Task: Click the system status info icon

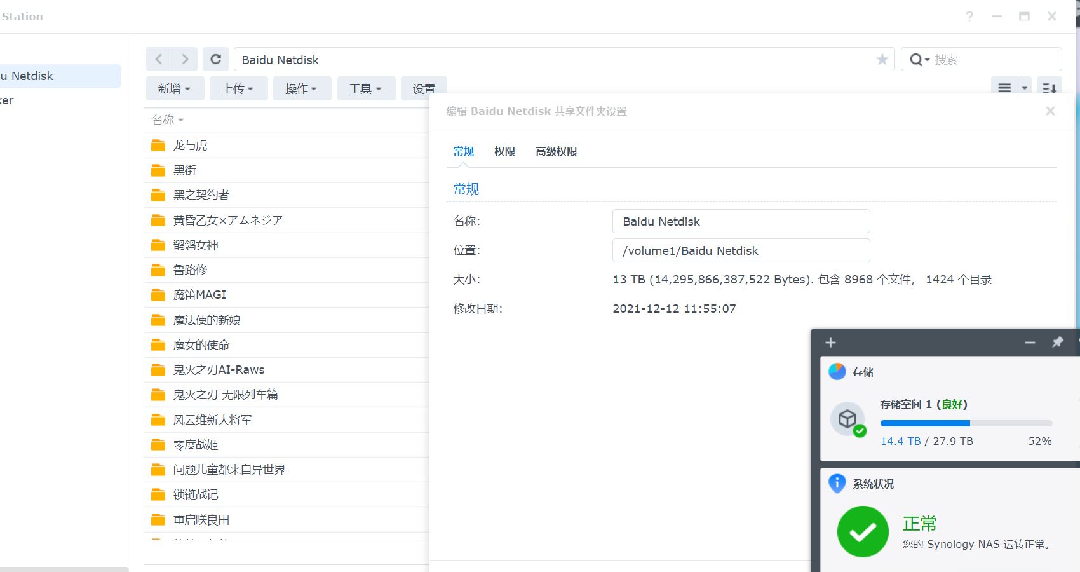Action: coord(837,484)
